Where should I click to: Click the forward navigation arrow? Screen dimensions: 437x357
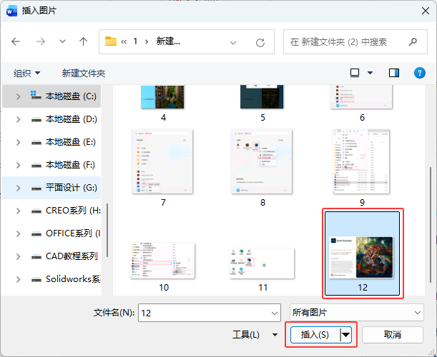[41, 41]
